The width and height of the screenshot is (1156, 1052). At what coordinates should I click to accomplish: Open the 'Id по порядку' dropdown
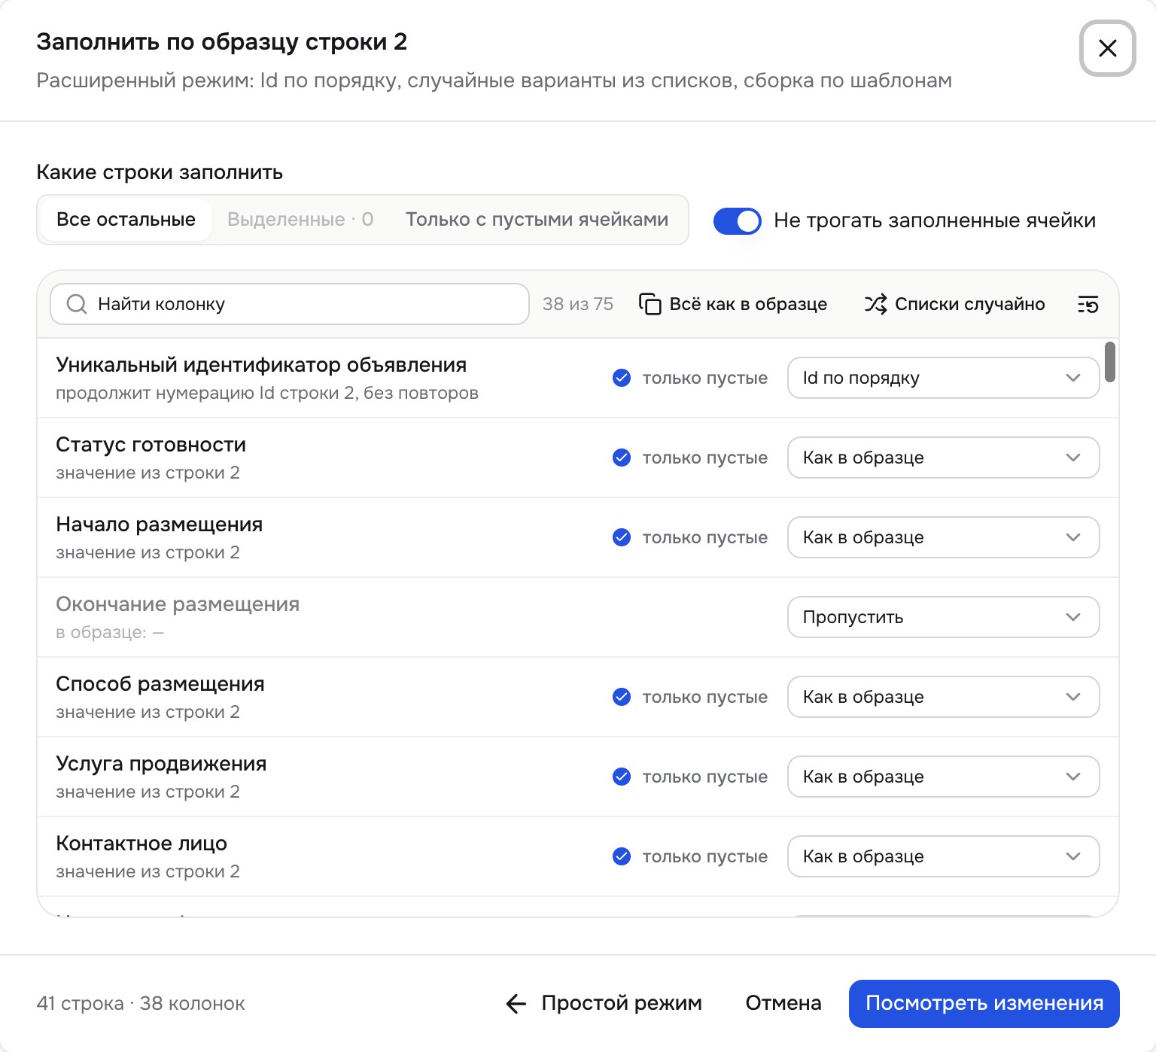click(943, 378)
